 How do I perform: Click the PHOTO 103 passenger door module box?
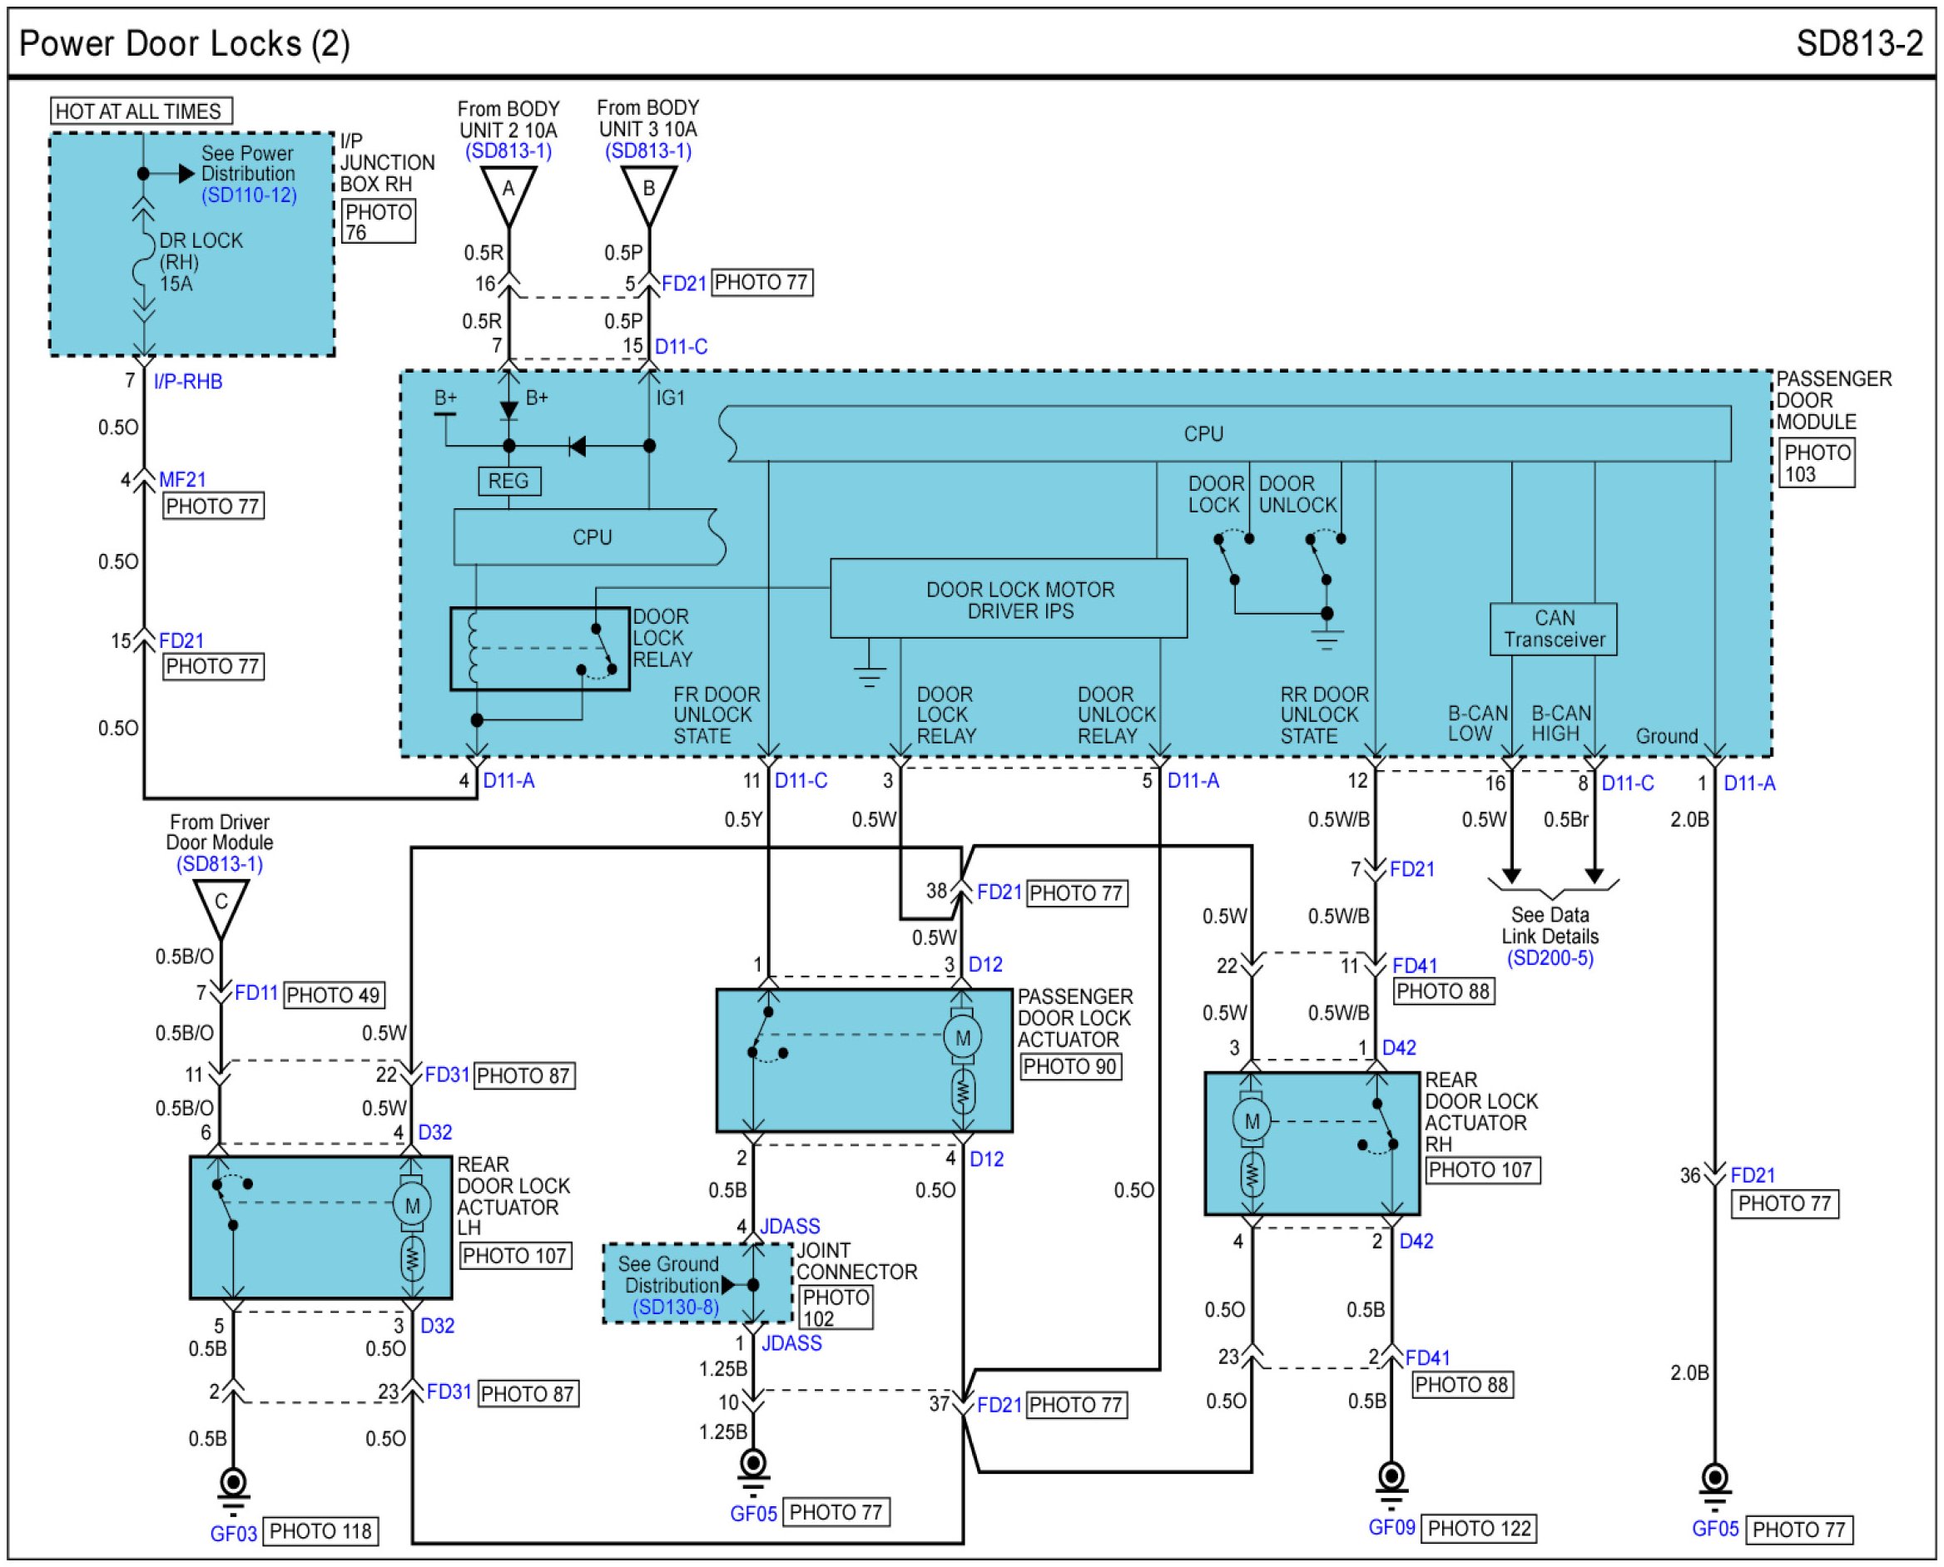pos(1816,463)
